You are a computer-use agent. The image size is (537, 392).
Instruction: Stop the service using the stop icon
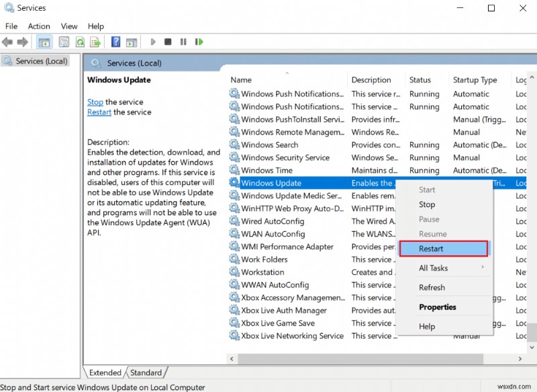pyautogui.click(x=168, y=42)
